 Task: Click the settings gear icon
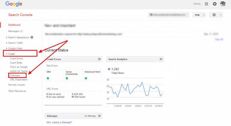214,15
